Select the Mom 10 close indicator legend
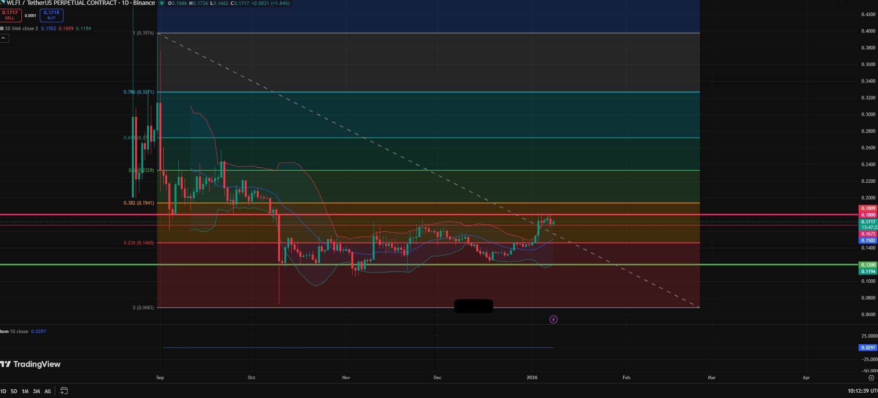Screen dimensions: 878x398 pyautogui.click(x=15, y=332)
